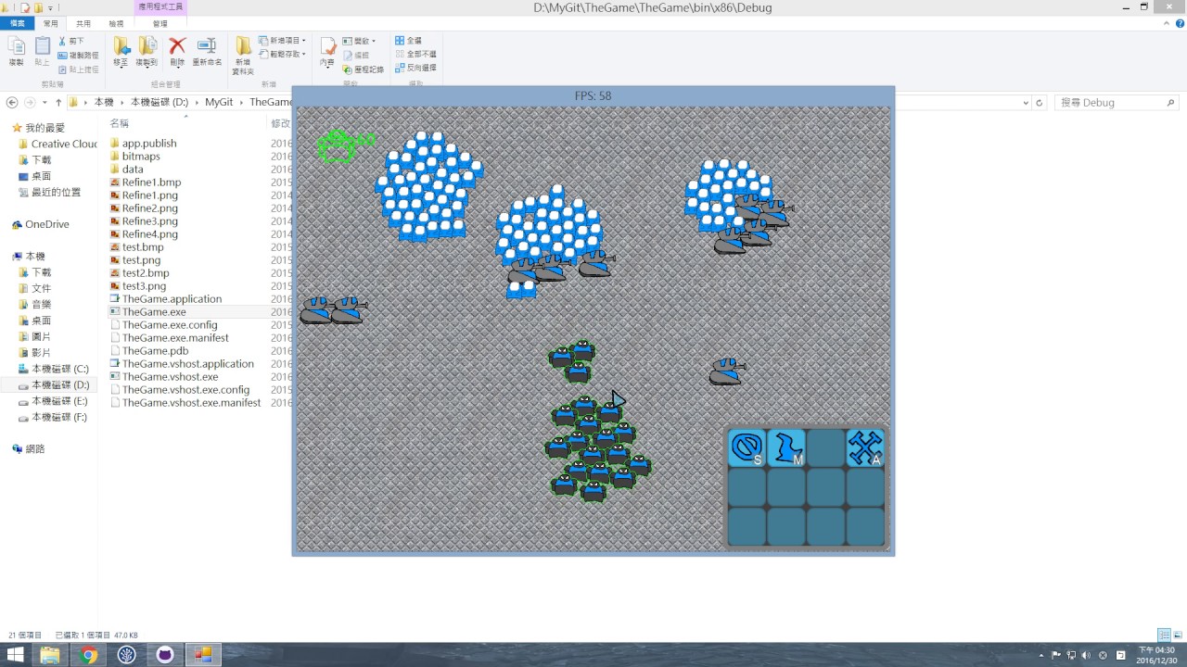
Task: Switch to details view in status bar
Action: coord(1165,635)
